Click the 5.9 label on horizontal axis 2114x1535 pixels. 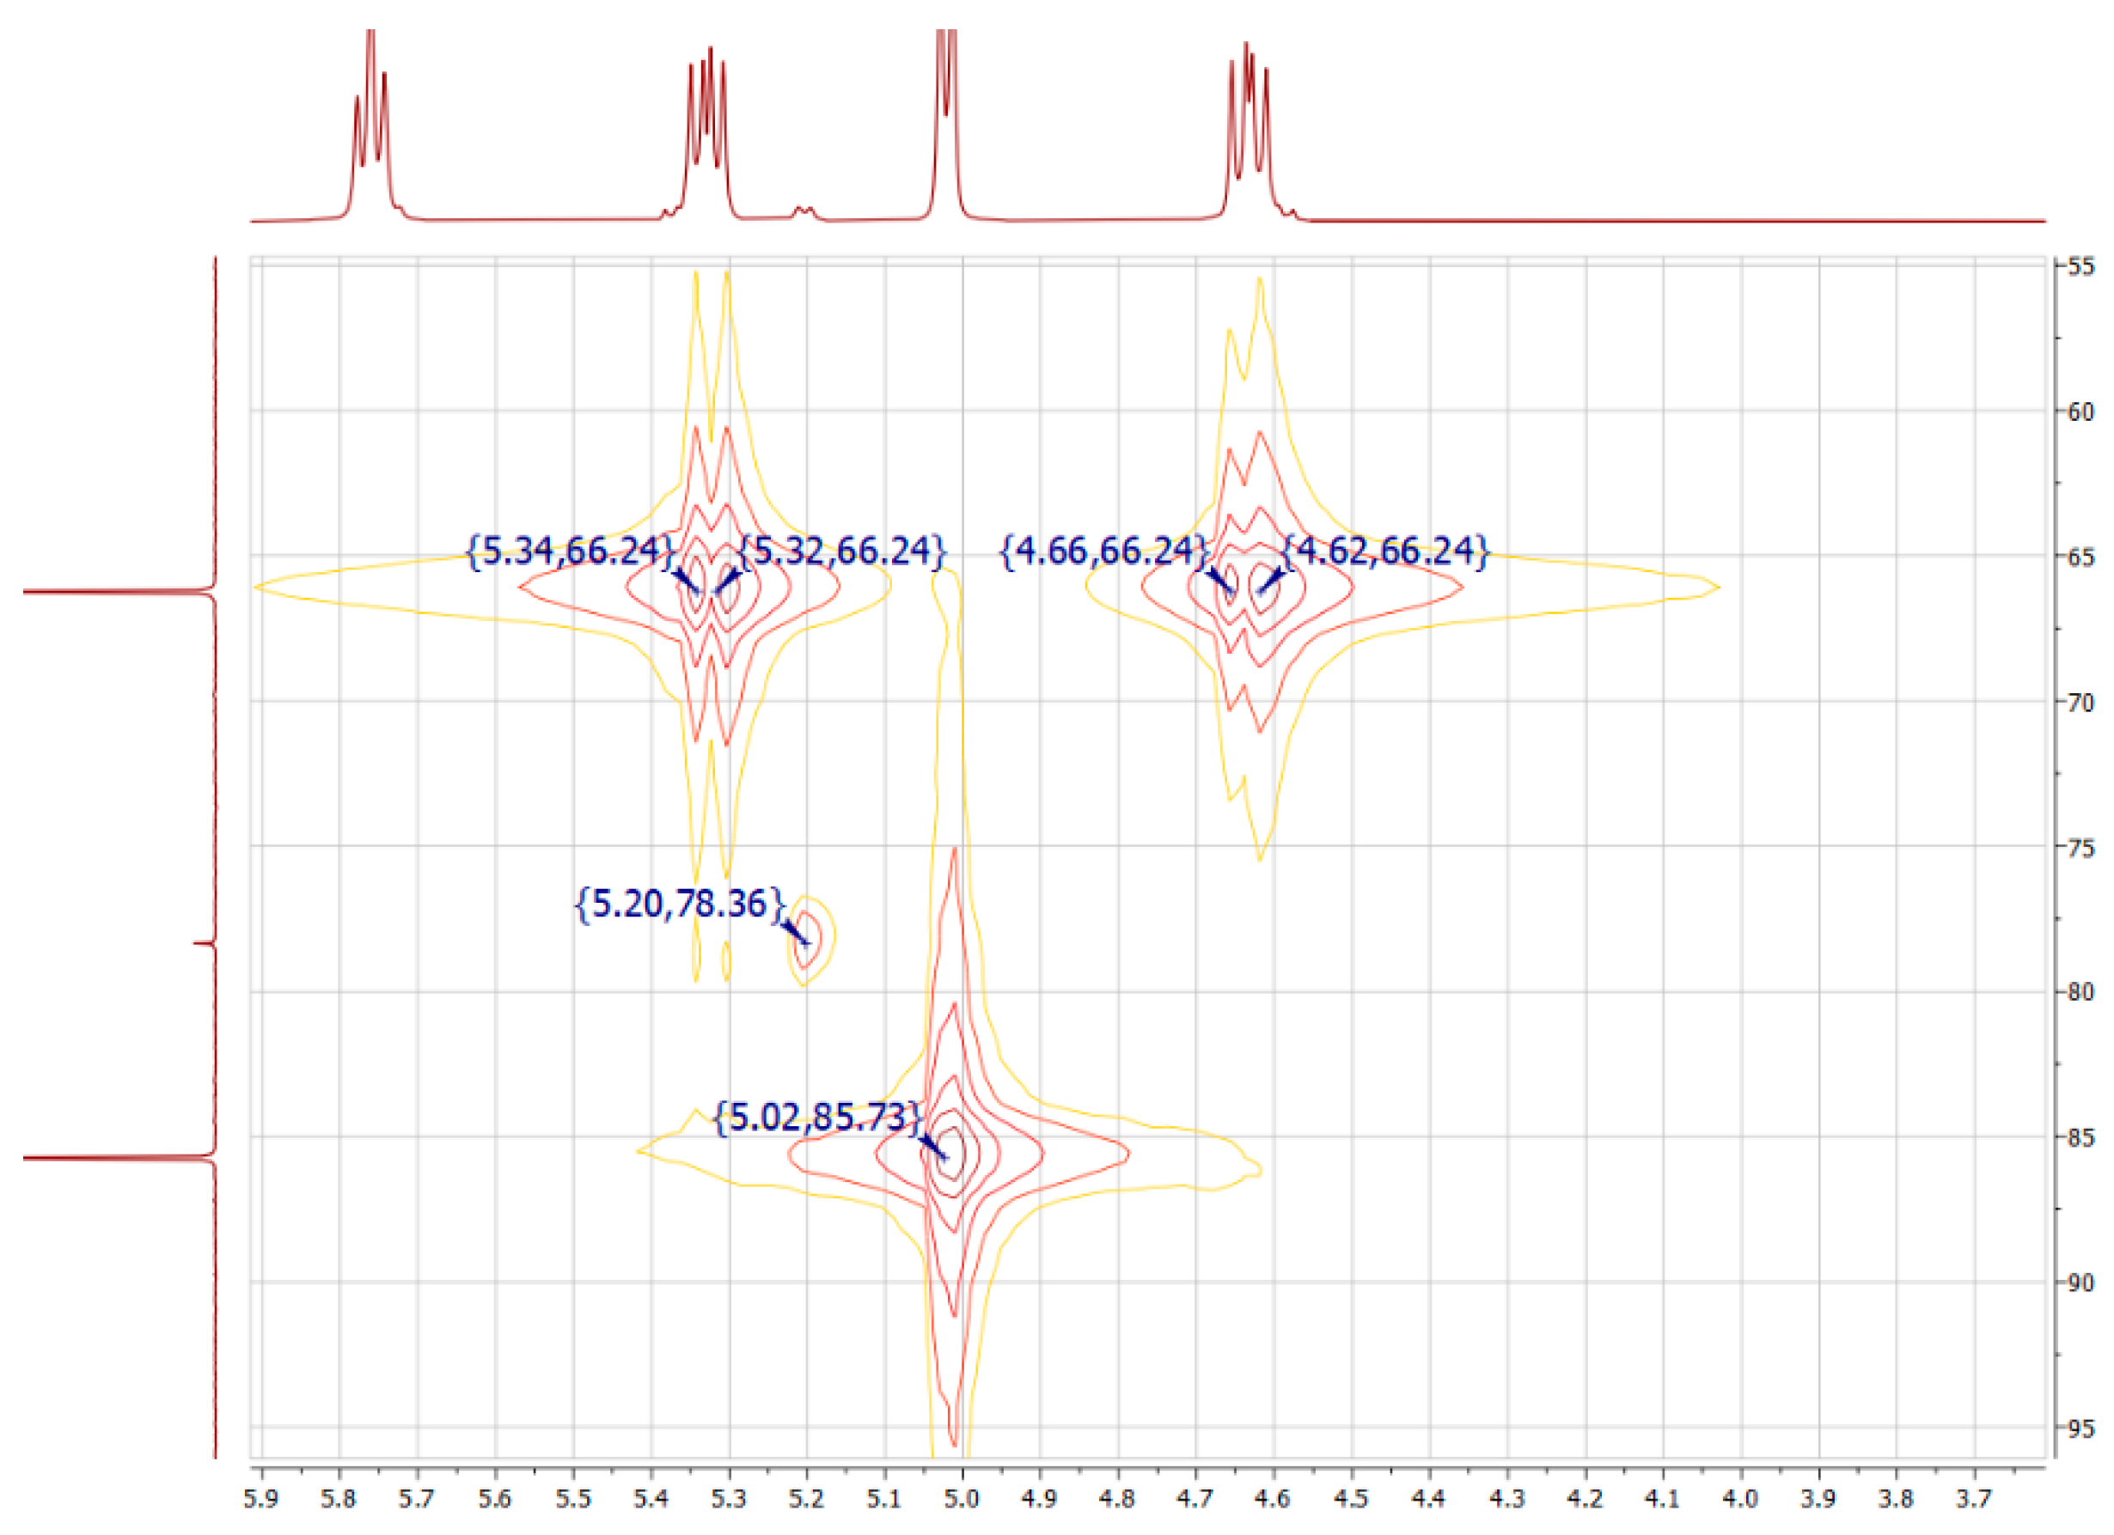(262, 1499)
